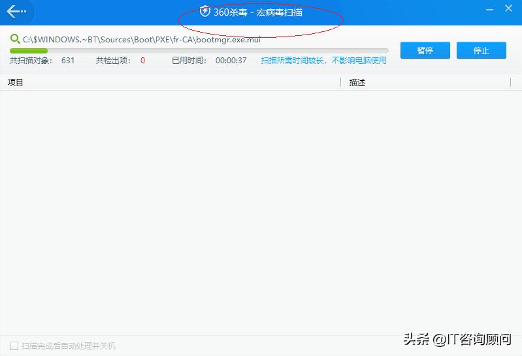Click the 已用时间 label

[189, 61]
